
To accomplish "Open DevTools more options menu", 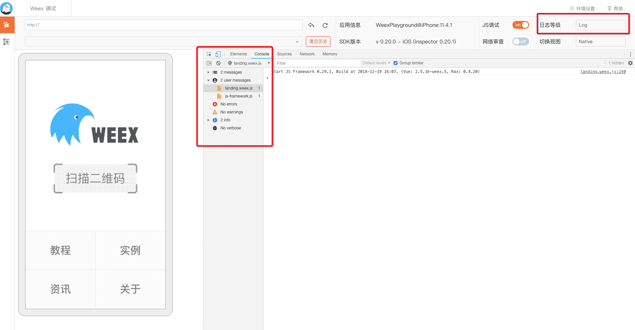I will (630, 54).
